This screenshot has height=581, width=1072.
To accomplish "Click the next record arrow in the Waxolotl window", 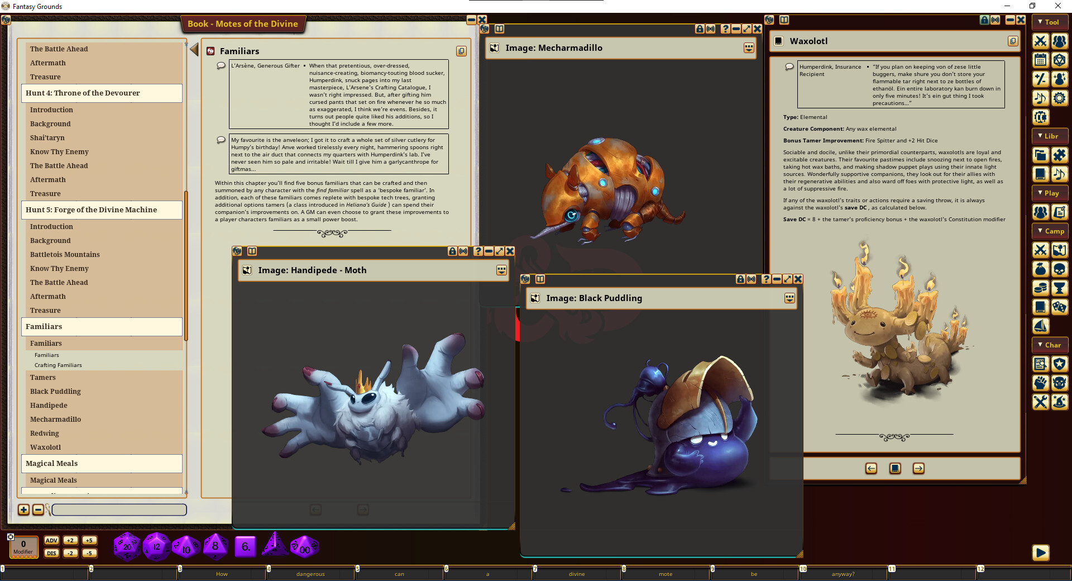I will pos(920,469).
